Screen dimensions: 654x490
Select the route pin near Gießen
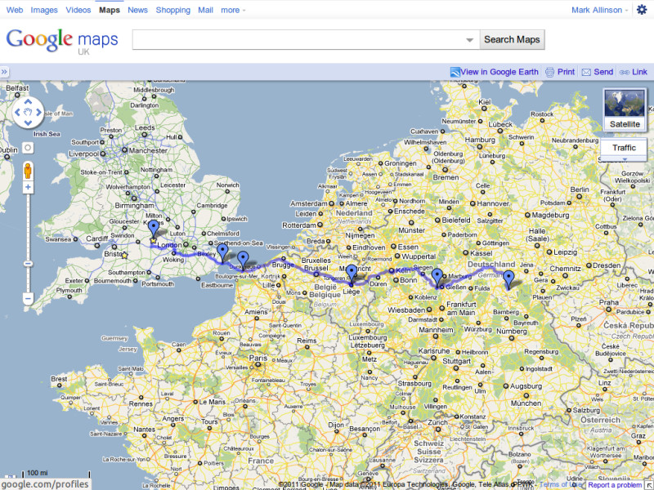pyautogui.click(x=437, y=278)
